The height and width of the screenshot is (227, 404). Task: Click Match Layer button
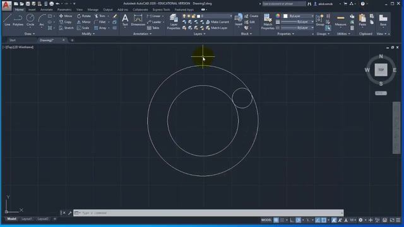217,28
